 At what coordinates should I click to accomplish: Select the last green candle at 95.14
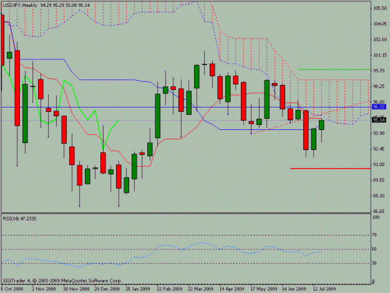pos(321,125)
